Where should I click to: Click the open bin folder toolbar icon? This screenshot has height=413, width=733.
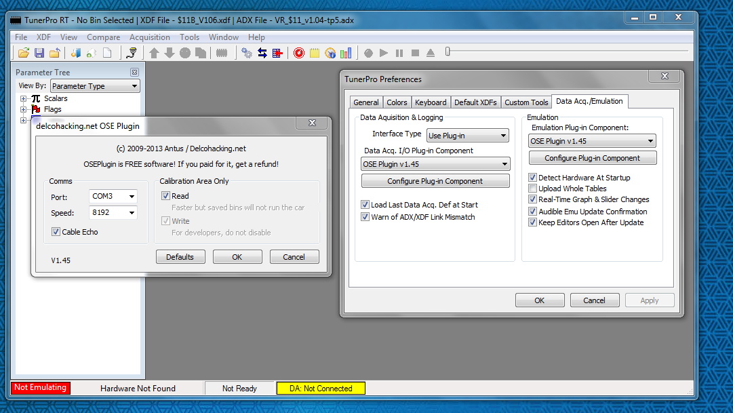pos(23,53)
